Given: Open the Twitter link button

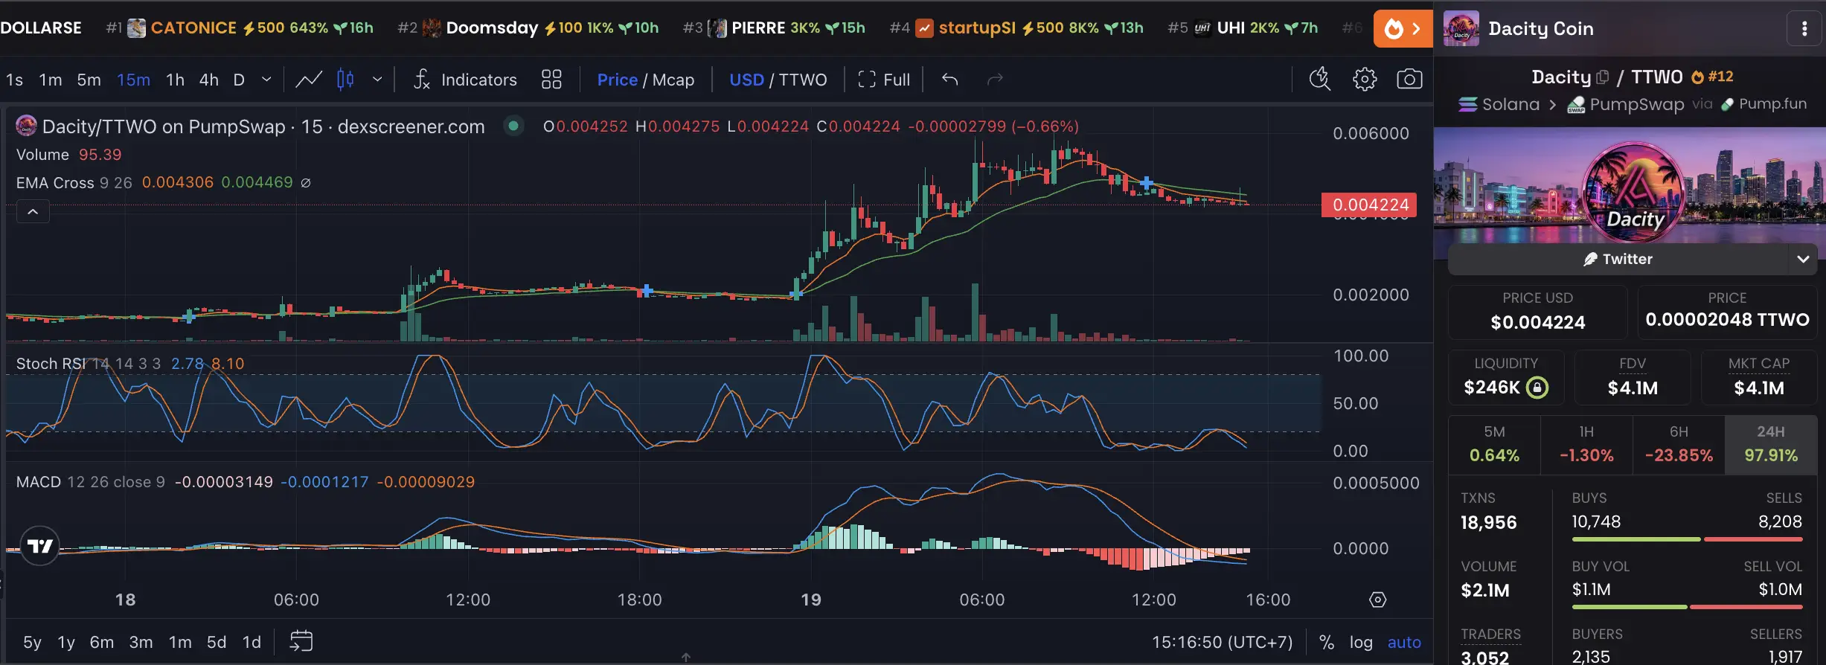Looking at the screenshot, I should (1618, 259).
